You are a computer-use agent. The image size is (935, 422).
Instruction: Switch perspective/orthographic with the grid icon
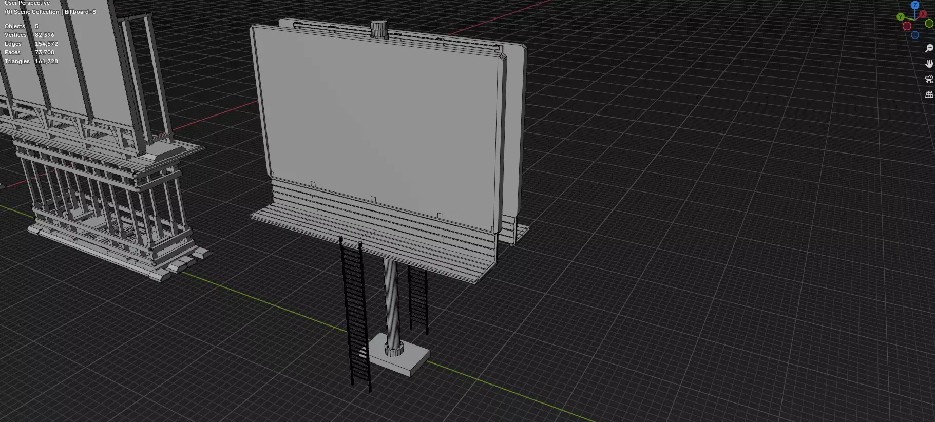[x=929, y=94]
